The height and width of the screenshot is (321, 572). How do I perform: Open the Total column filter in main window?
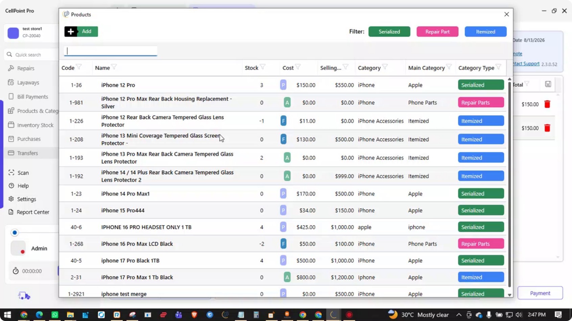point(527,84)
